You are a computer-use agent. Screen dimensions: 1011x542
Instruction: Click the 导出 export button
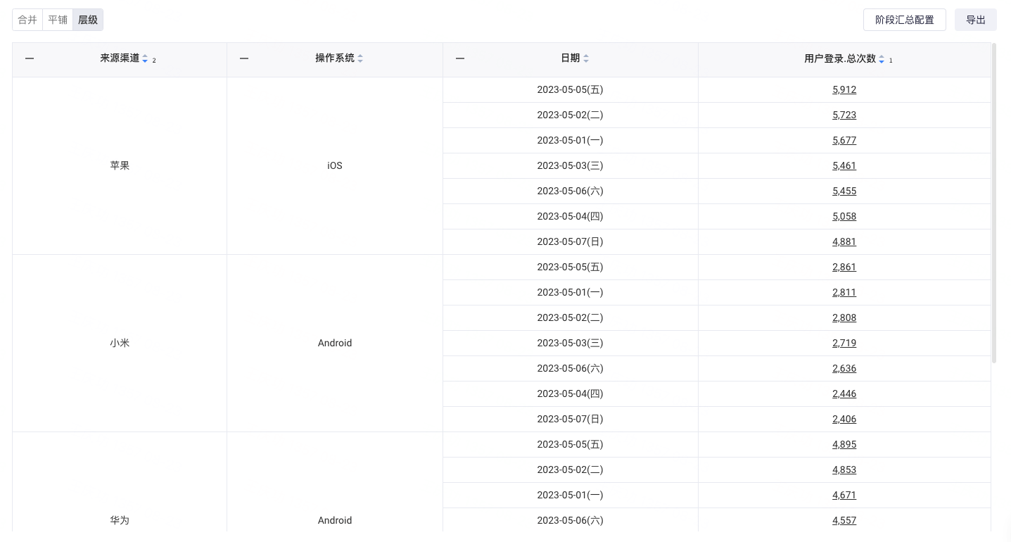point(976,20)
